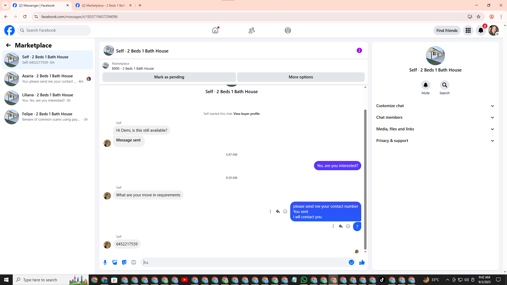Viewport: 507px width, 285px height.
Task: Reply to the '?' message
Action: (x=341, y=226)
